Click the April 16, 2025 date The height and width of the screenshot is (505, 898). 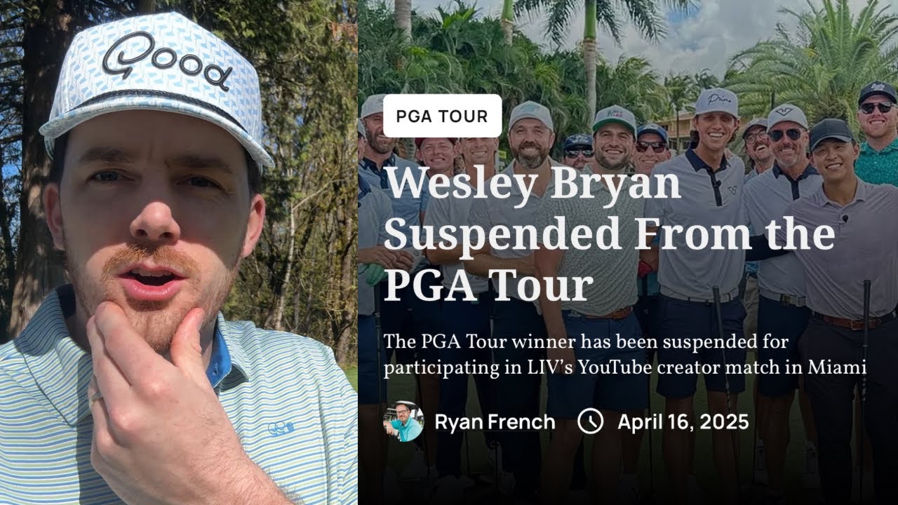tap(683, 422)
